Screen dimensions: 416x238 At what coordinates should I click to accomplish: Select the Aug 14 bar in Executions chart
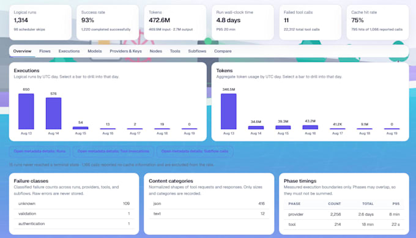click(54, 113)
